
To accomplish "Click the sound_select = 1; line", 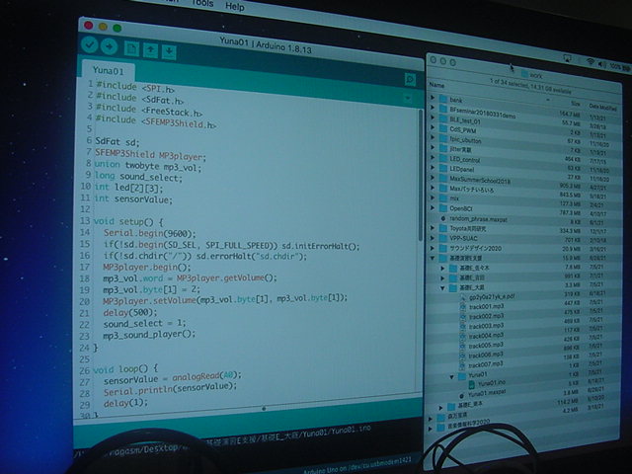I will coord(145,324).
